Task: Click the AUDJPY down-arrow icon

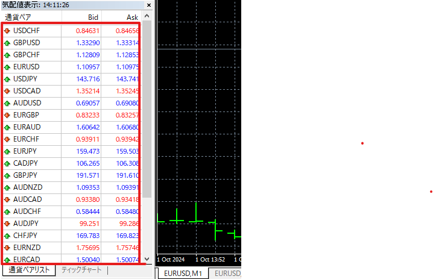Action: click(x=7, y=224)
